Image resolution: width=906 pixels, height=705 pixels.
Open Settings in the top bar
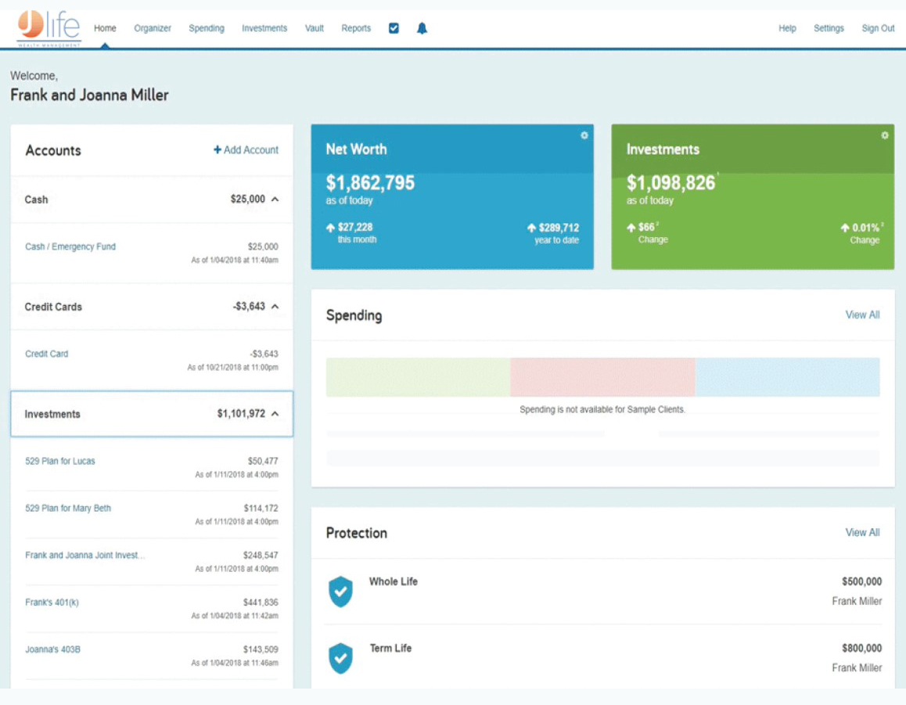(x=829, y=28)
